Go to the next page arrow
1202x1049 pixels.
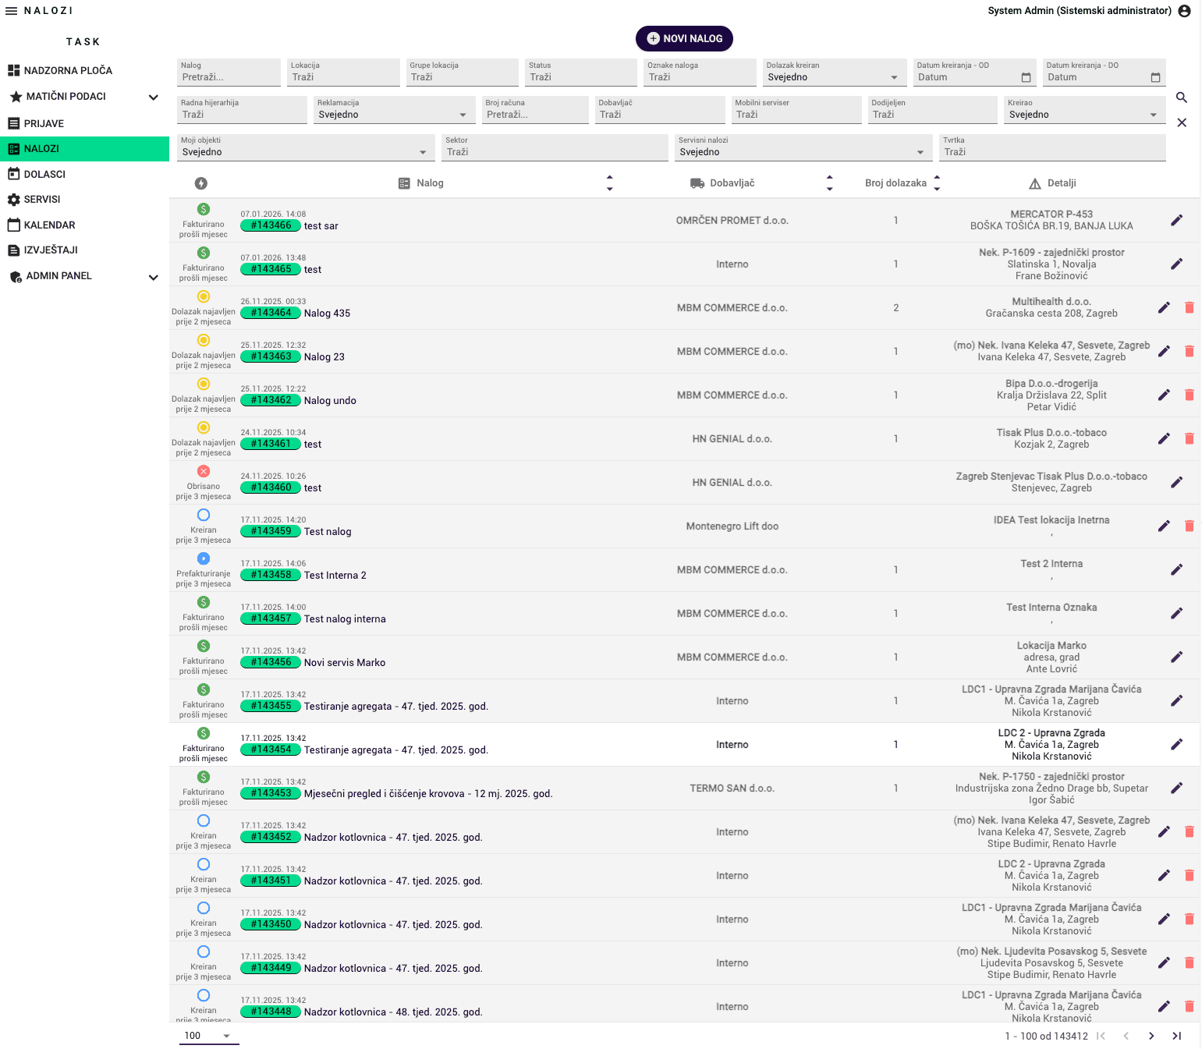[1151, 1036]
